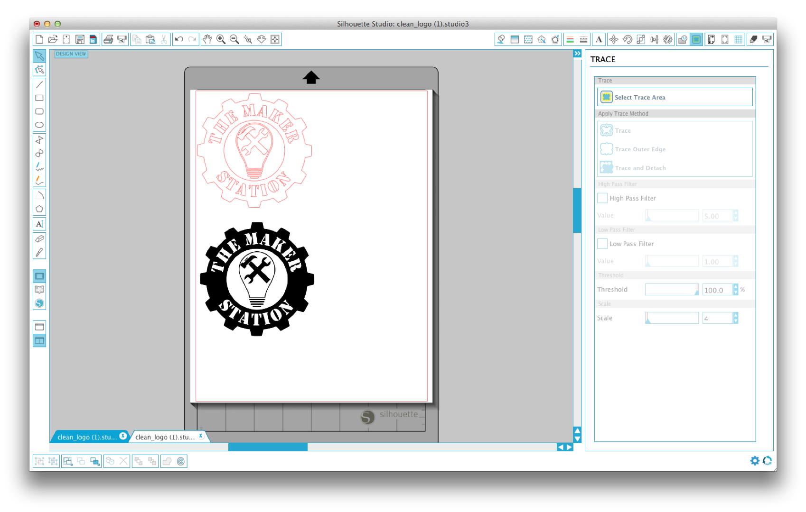Open the Trace panel icon in top toolbar
Screen dimensions: 806x512
[x=696, y=39]
